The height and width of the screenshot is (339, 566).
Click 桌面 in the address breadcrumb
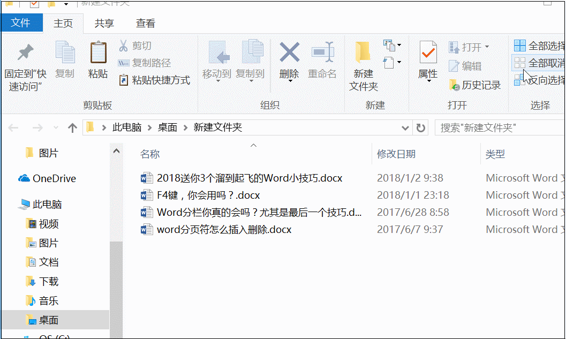pos(168,127)
